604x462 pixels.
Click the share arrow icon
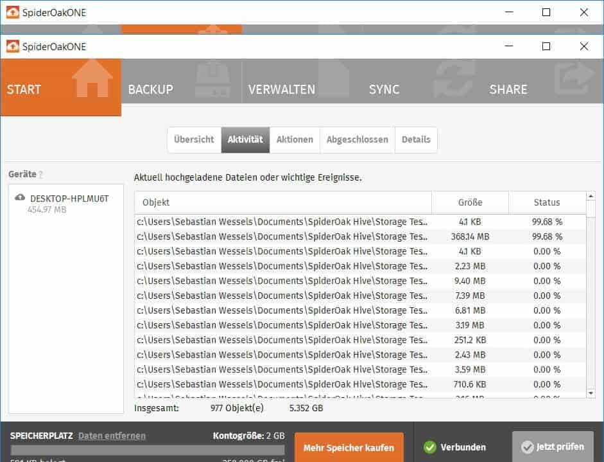[574, 79]
